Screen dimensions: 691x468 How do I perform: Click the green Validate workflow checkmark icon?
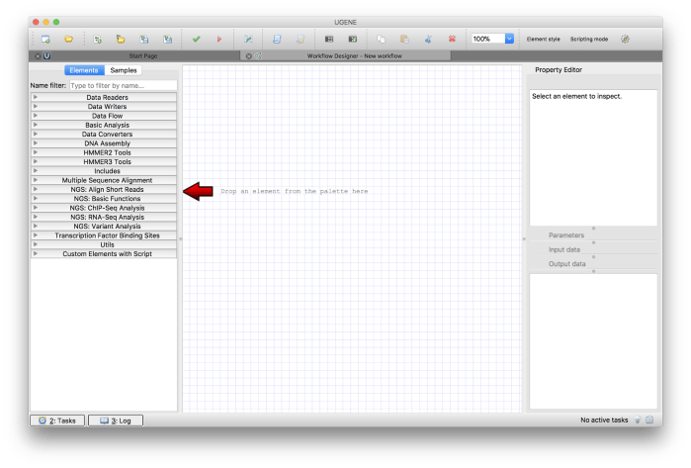pos(196,39)
